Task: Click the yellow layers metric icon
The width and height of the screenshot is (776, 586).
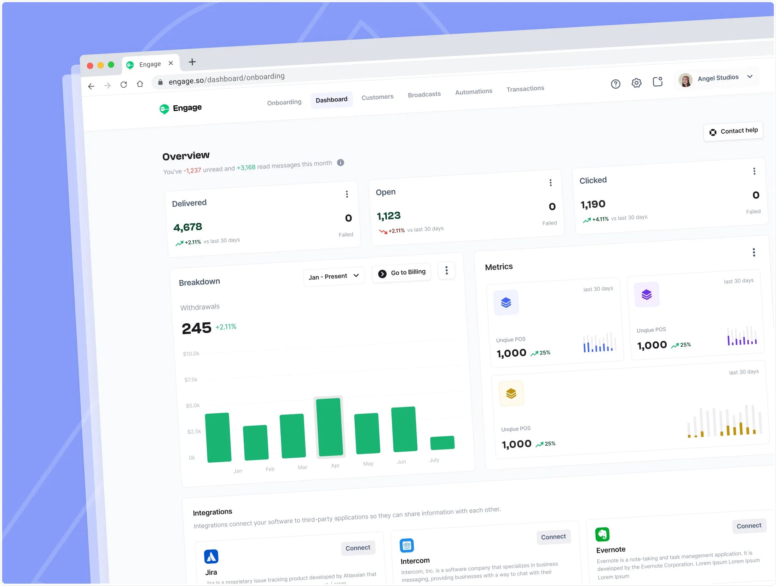Action: (x=511, y=393)
